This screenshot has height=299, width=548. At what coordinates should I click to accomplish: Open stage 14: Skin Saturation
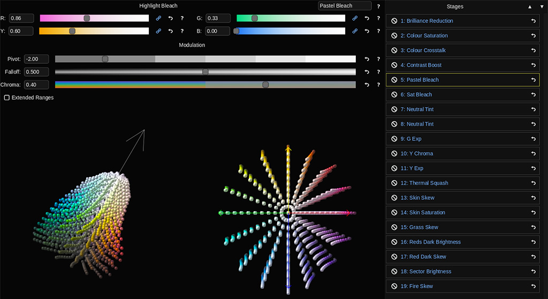click(x=463, y=213)
